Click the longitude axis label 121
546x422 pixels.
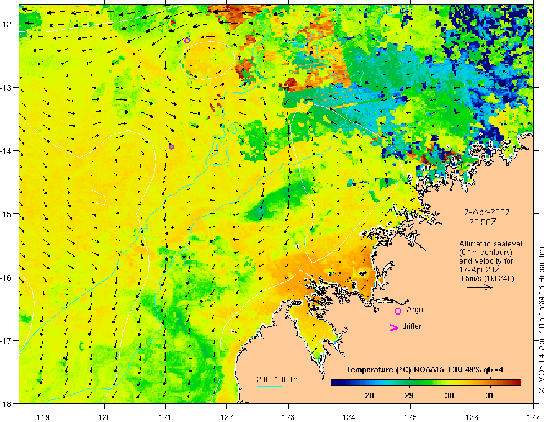166,417
